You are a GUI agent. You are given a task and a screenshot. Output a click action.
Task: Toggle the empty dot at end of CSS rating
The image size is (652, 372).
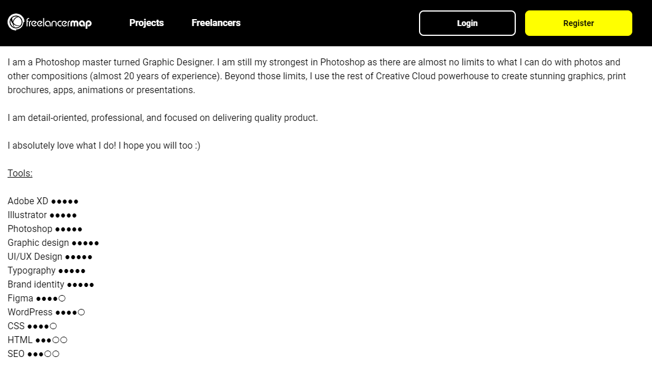52,326
